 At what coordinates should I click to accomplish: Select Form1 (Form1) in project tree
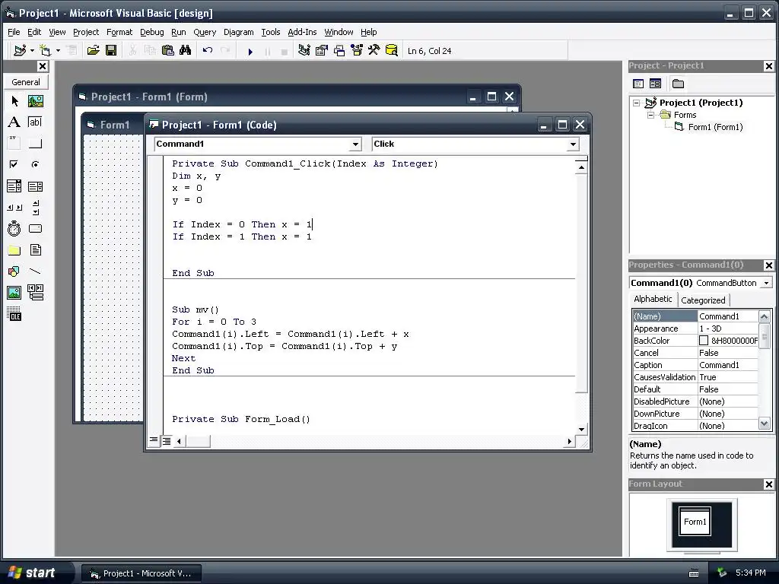[715, 127]
